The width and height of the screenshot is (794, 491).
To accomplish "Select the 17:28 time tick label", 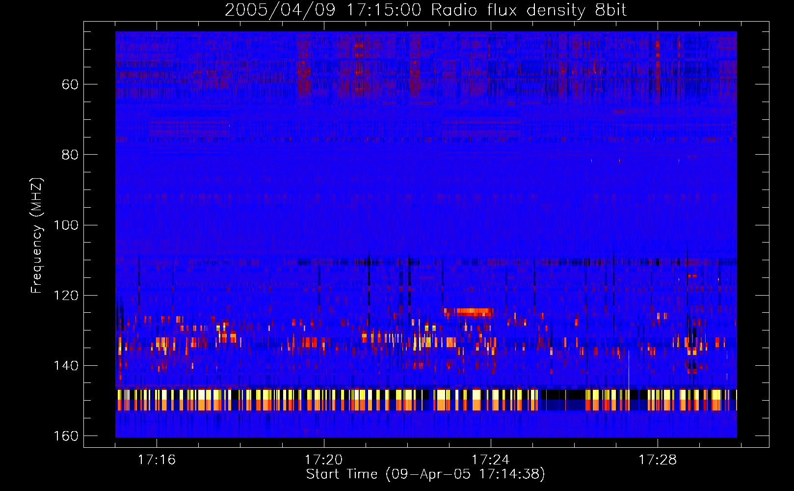I will coord(657,460).
